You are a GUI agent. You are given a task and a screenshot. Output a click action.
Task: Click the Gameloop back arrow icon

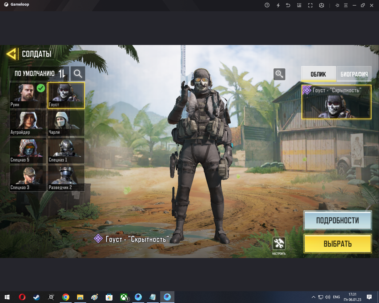point(288,5)
